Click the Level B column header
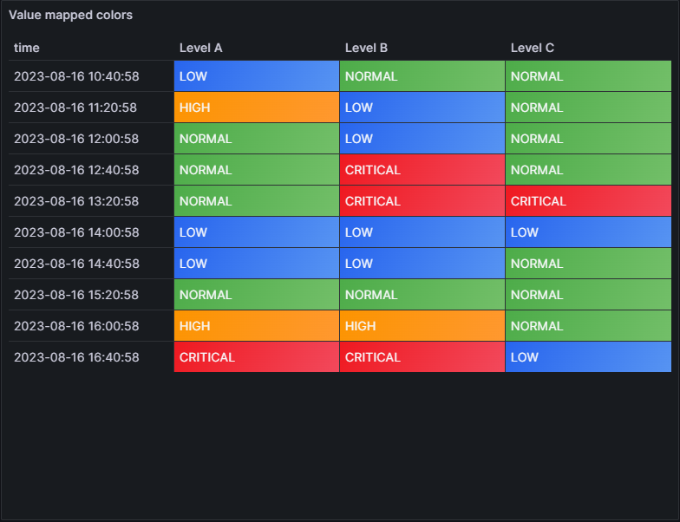This screenshot has width=680, height=522. (366, 48)
